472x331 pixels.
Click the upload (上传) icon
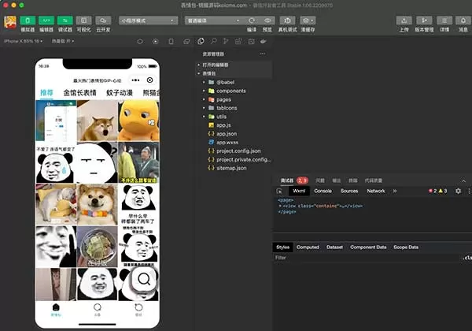click(404, 20)
